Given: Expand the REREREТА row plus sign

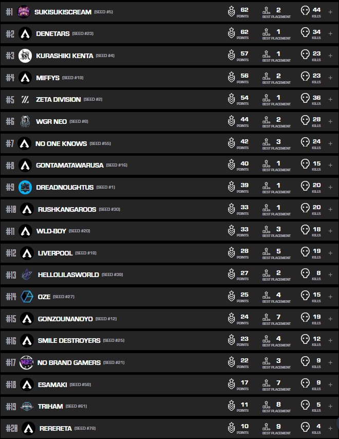Looking at the screenshot, I should point(330,428).
